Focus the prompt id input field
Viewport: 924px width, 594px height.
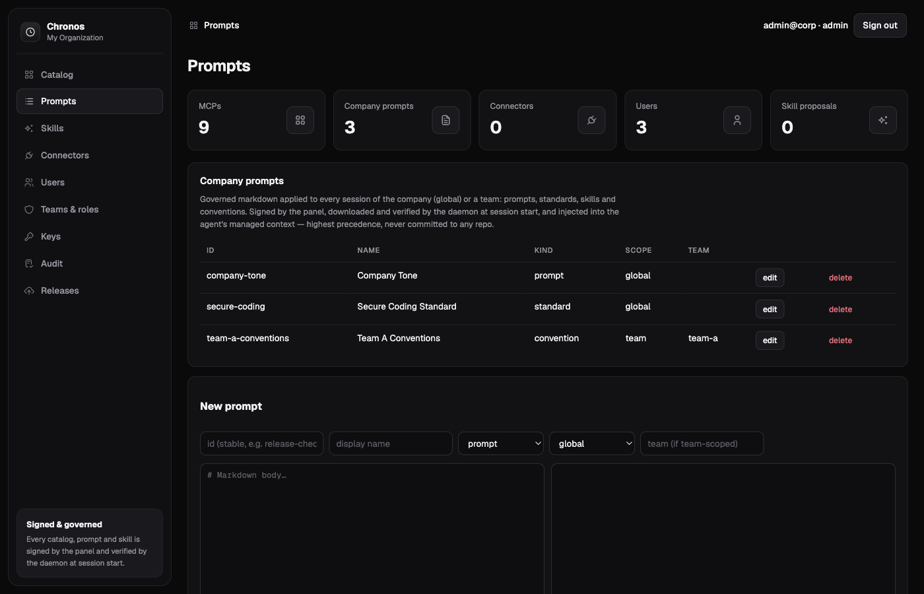pos(262,444)
